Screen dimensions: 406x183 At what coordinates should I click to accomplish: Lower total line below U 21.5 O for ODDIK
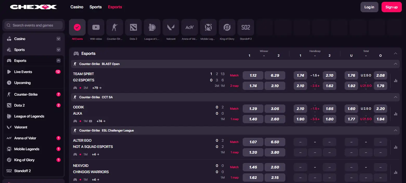point(366,122)
